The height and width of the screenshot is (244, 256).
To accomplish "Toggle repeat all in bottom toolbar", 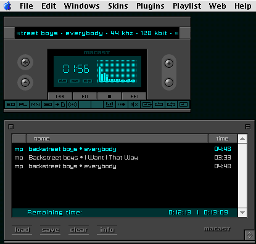I will tap(171, 105).
